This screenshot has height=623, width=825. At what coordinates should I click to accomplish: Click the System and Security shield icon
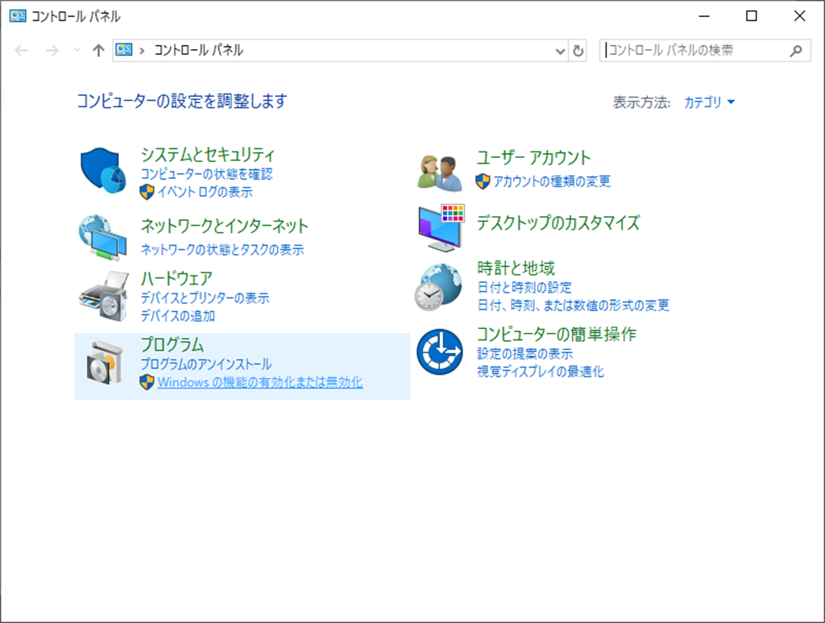click(x=103, y=170)
